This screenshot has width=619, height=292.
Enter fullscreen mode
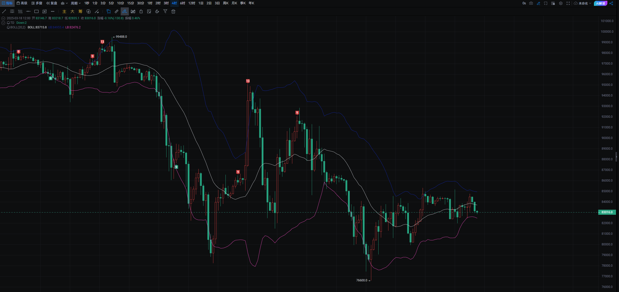(x=568, y=3)
